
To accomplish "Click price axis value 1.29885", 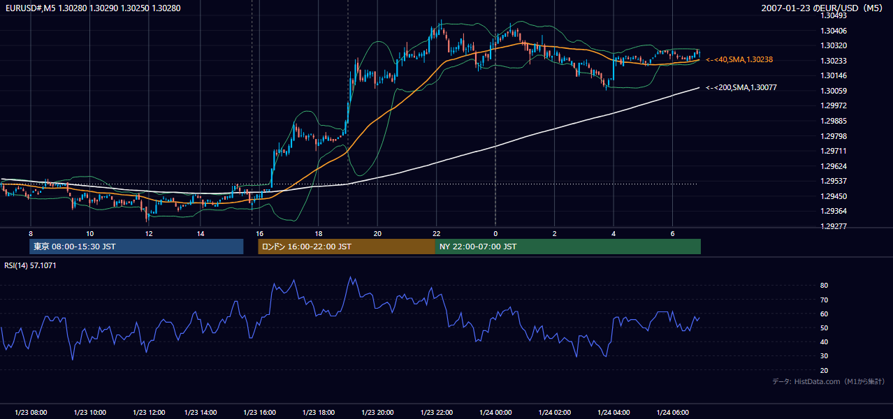I will [x=834, y=121].
